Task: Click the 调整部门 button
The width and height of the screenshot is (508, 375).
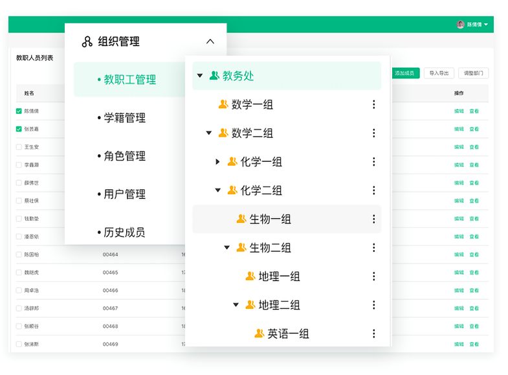Action: point(473,73)
